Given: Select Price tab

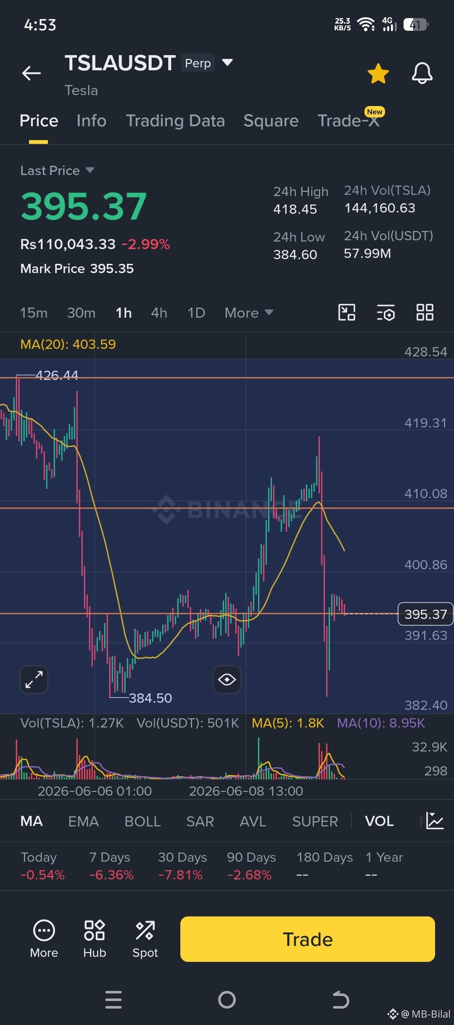Looking at the screenshot, I should [x=39, y=121].
